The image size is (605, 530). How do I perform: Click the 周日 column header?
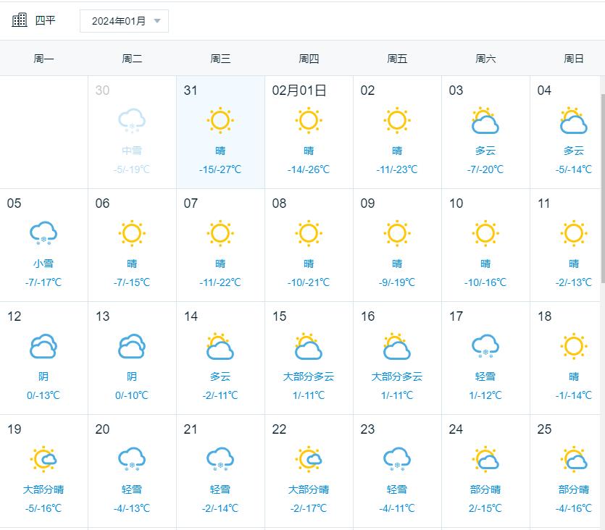pos(574,59)
